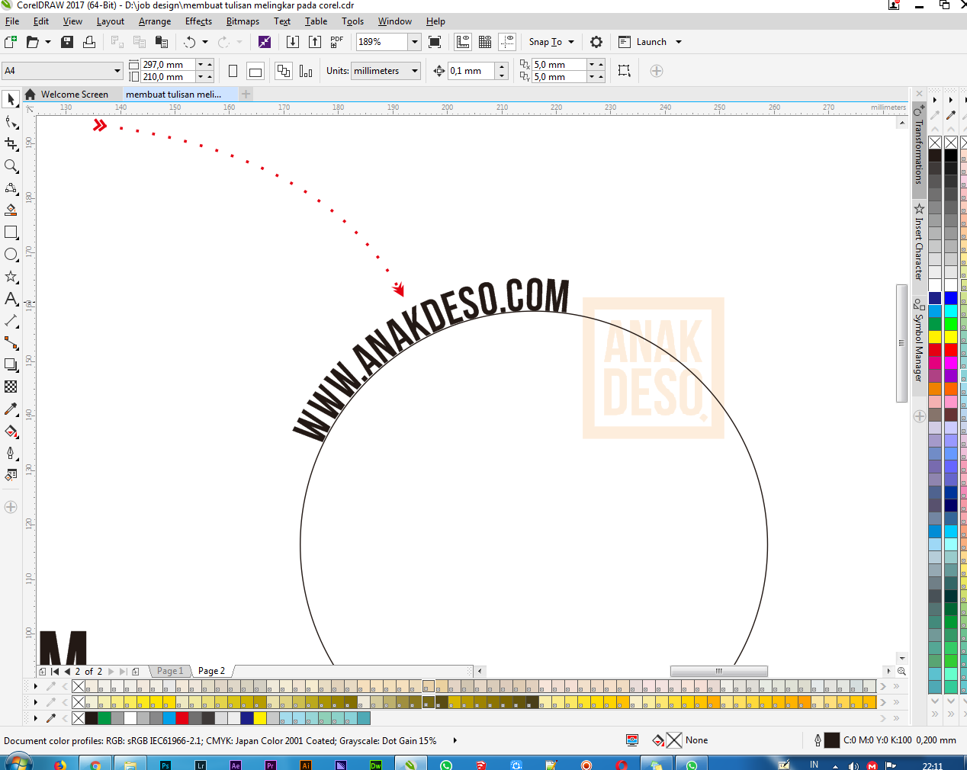Toggle Show guidelines
This screenshot has height=770, width=967.
coord(507,42)
